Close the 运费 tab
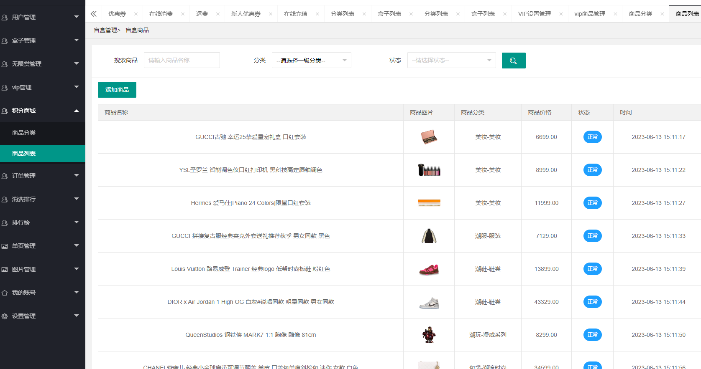This screenshot has width=701, height=369. tap(218, 14)
